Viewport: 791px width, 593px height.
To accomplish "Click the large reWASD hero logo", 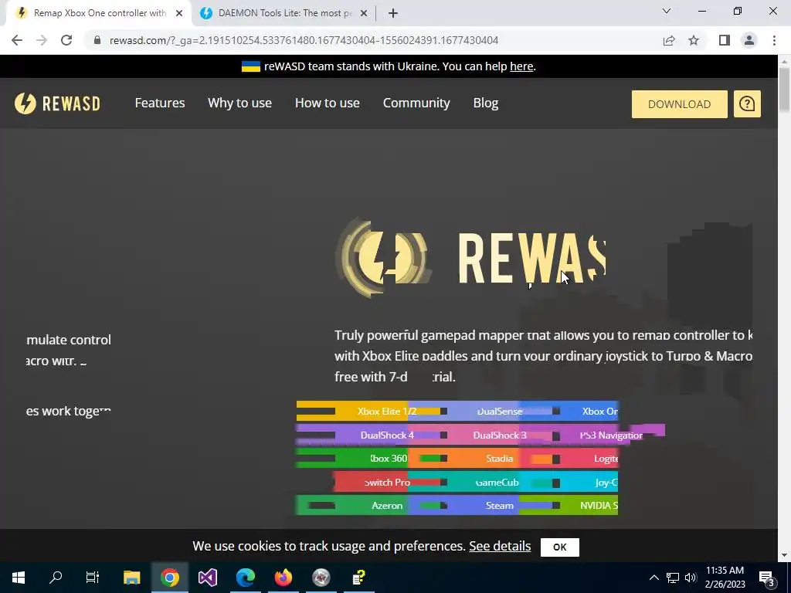I will click(x=470, y=258).
